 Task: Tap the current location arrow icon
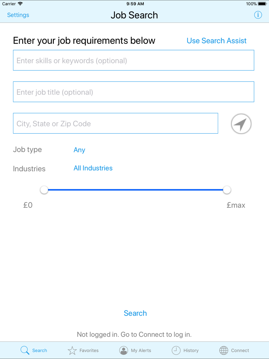point(241,124)
